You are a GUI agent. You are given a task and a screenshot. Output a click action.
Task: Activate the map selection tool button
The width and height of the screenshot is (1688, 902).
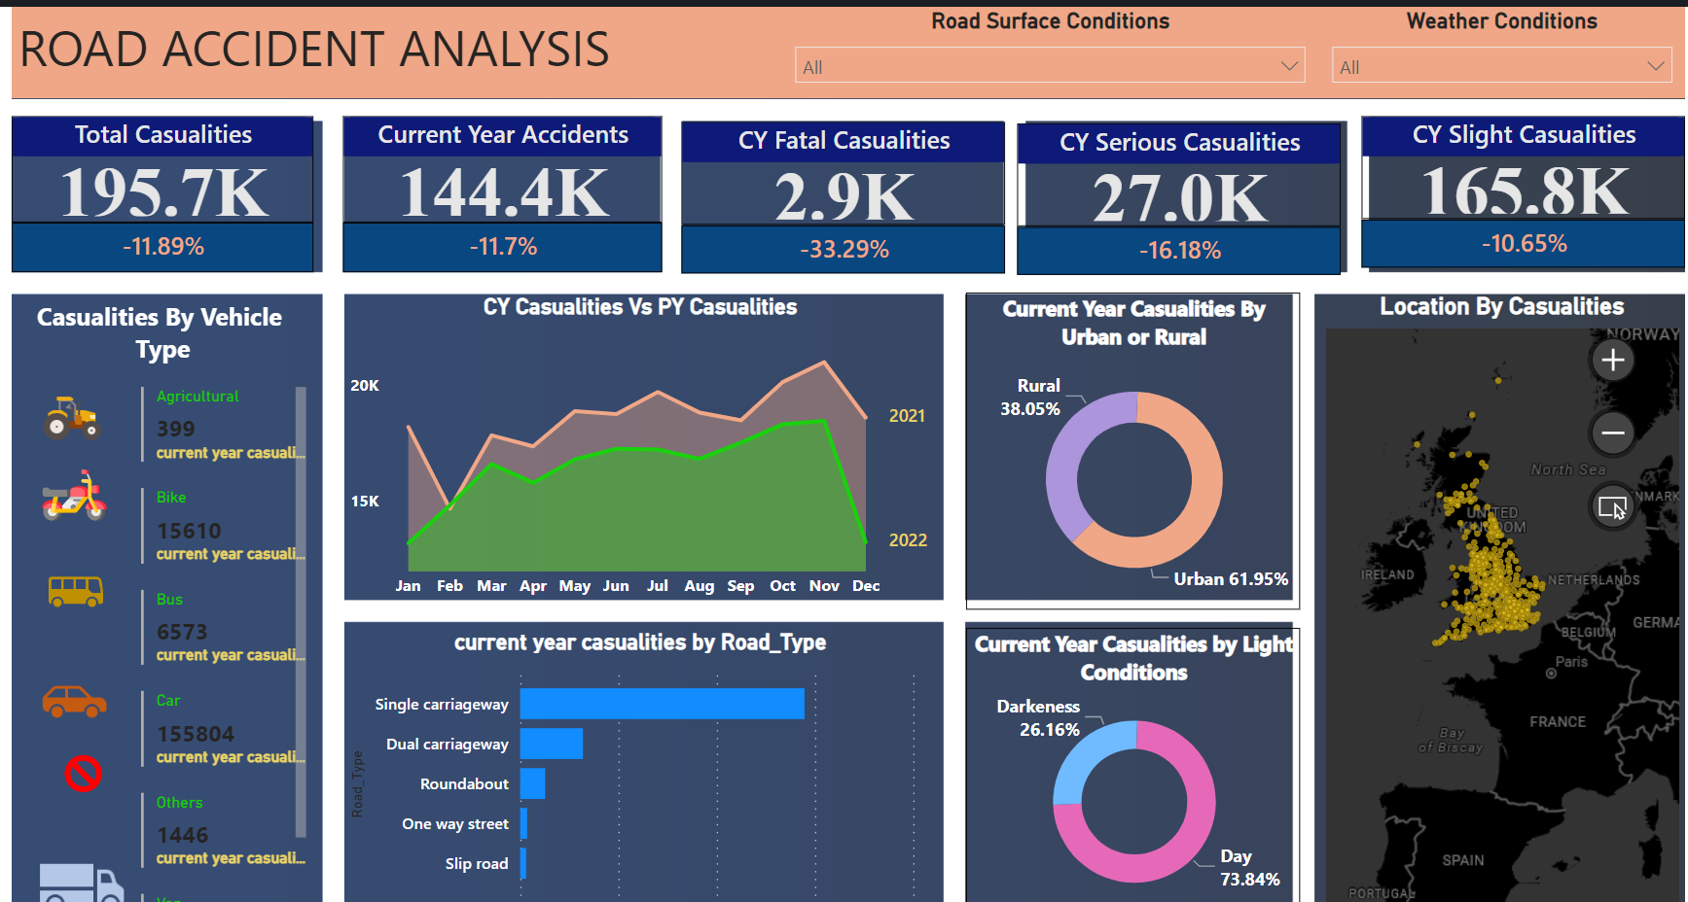tap(1612, 507)
